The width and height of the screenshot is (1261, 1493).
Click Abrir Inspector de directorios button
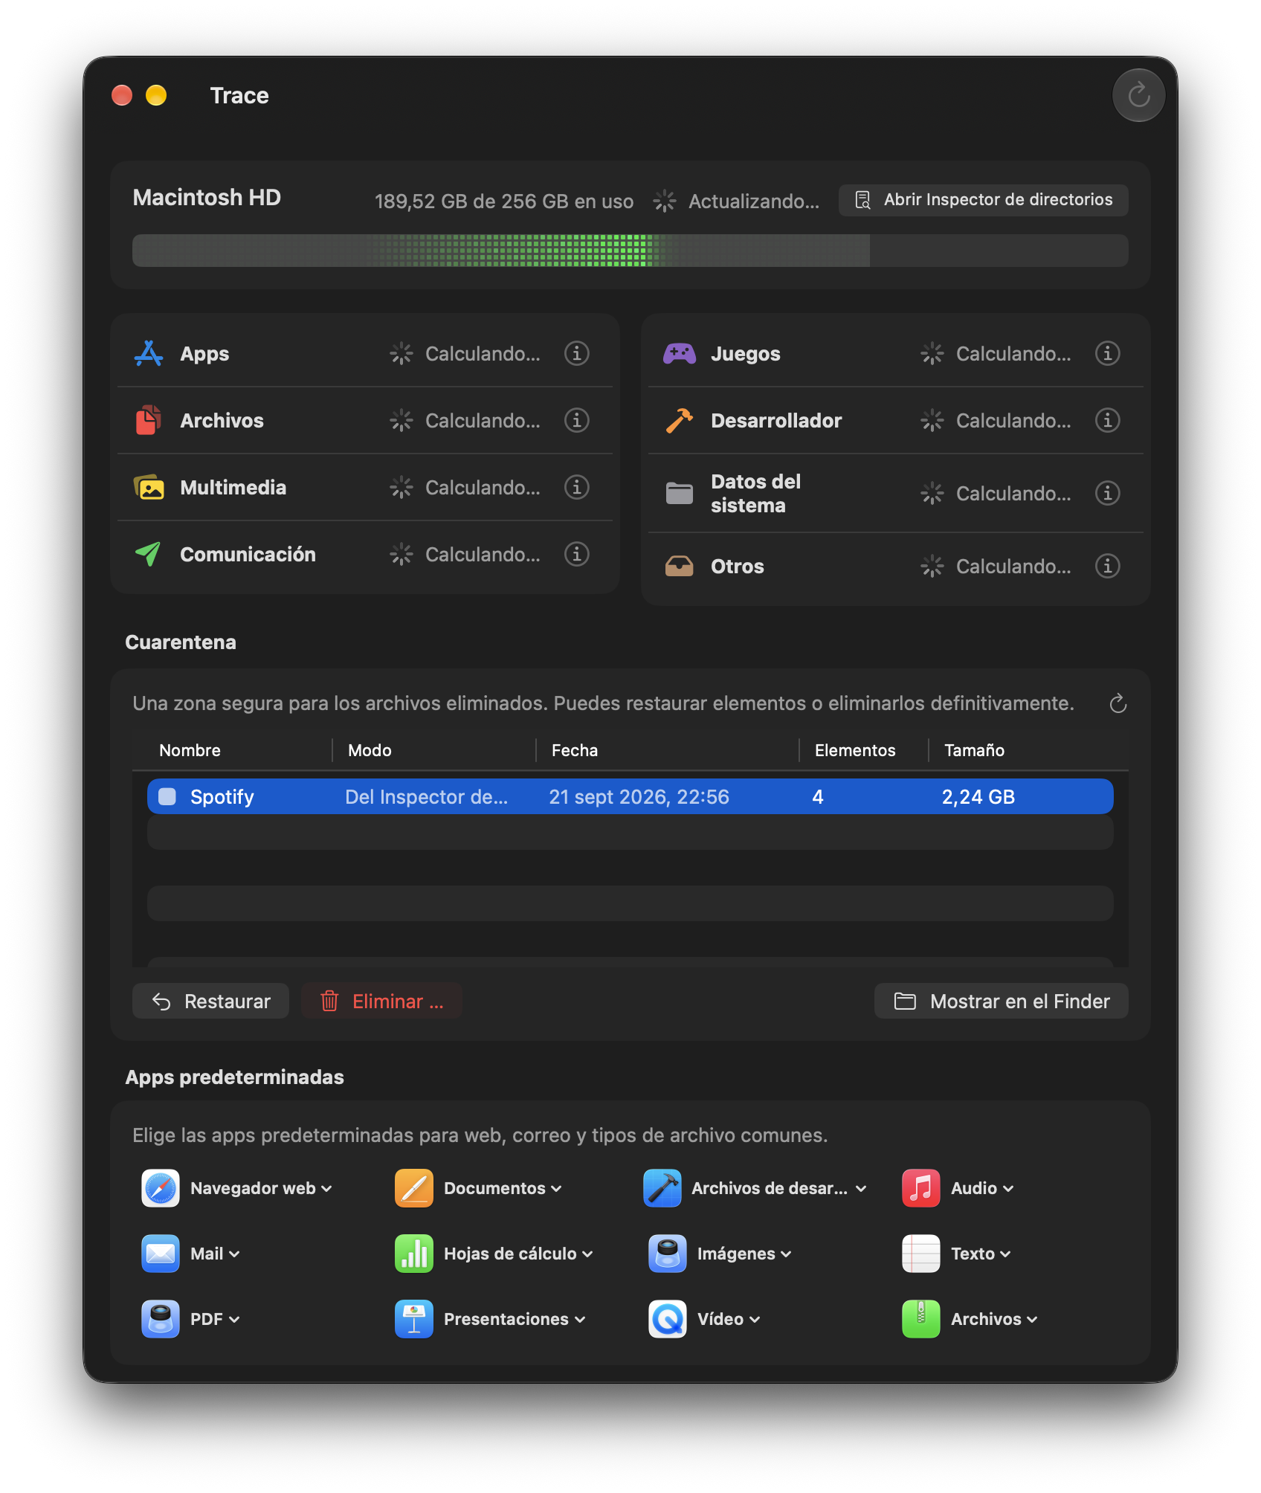coord(983,200)
